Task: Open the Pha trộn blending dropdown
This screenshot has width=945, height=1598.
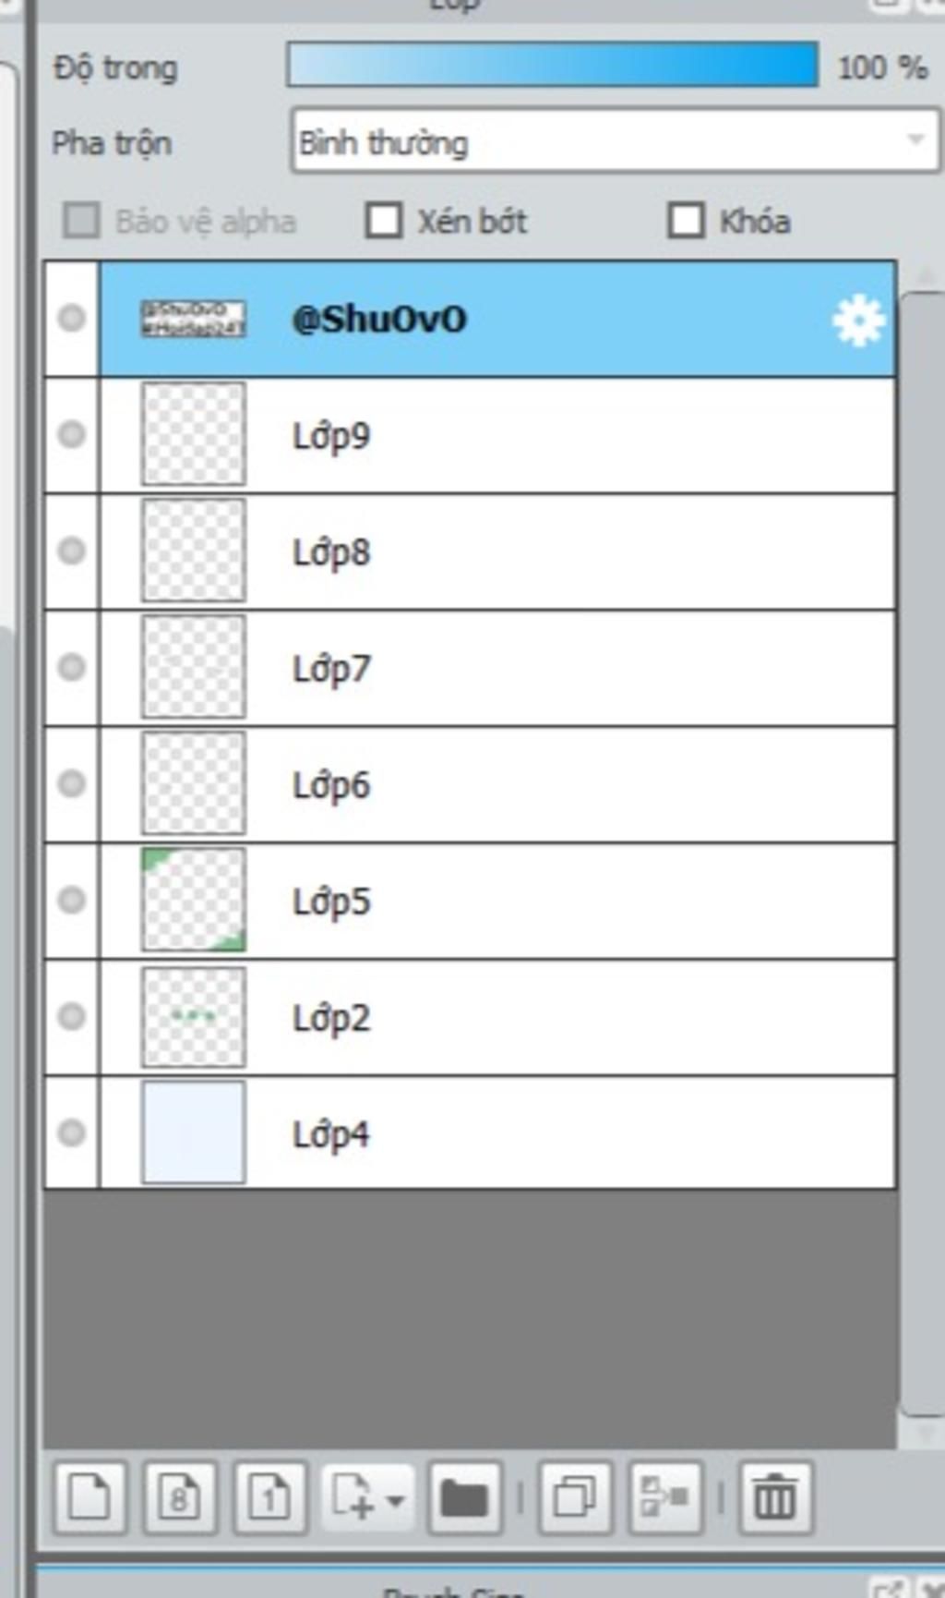Action: click(x=615, y=140)
